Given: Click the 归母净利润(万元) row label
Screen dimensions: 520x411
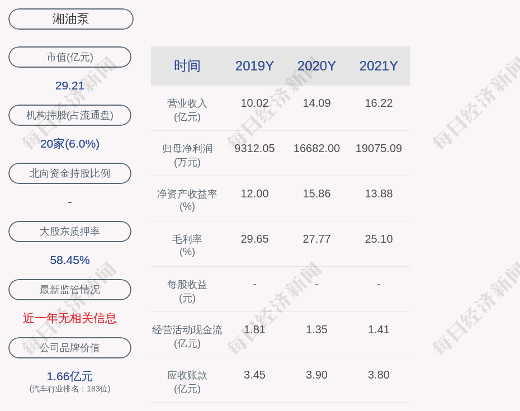Looking at the screenshot, I should 187,155.
